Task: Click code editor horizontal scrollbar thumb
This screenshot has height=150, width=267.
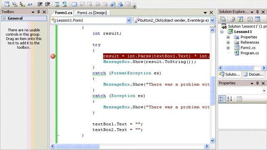Action: tap(78, 146)
